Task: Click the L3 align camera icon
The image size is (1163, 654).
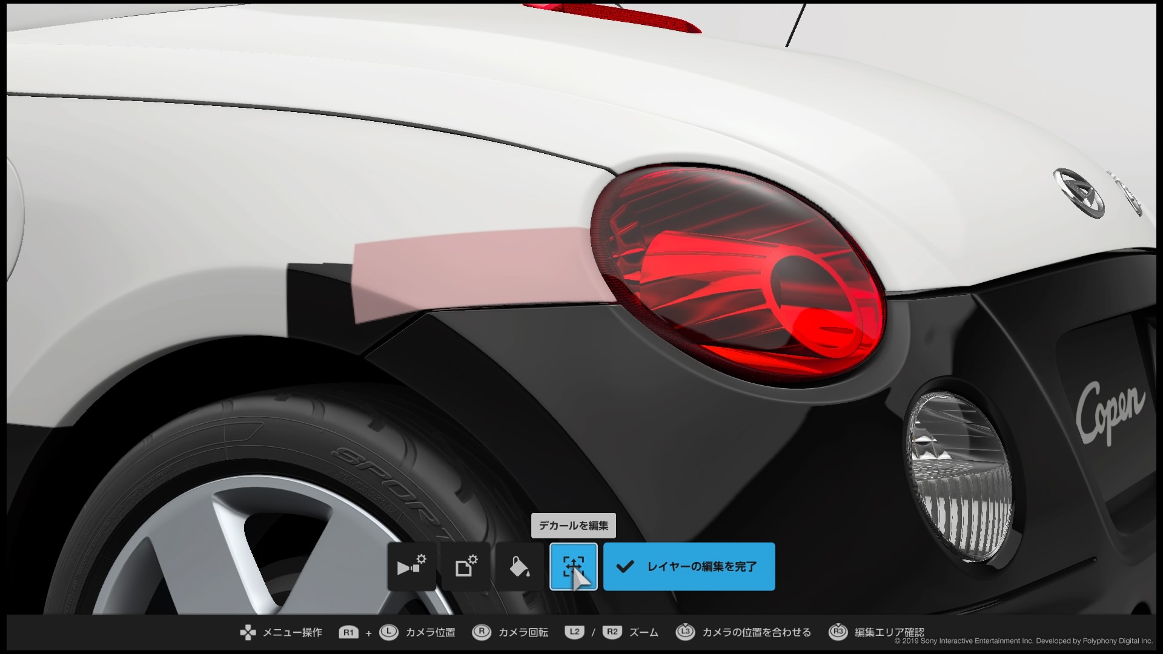Action: [x=685, y=632]
